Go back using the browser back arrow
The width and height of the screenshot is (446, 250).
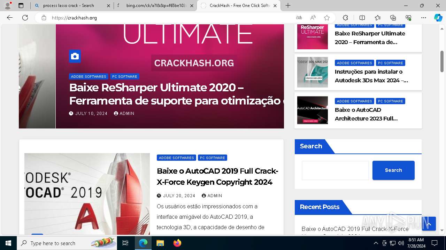coord(10,18)
